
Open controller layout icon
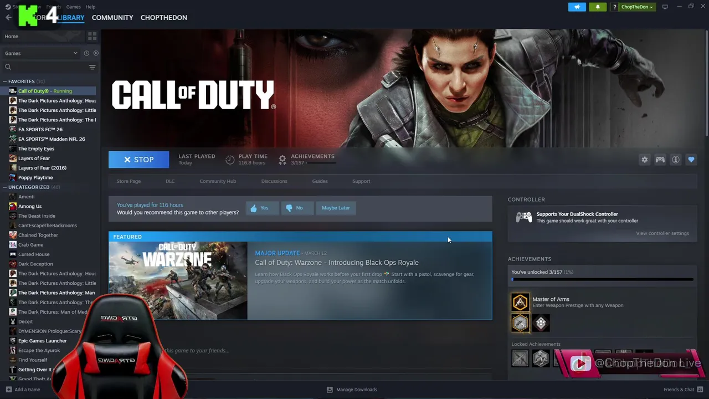pos(660,160)
